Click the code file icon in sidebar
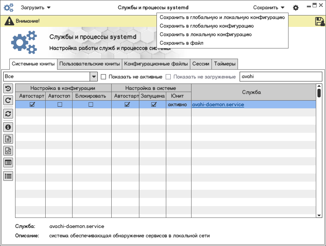The width and height of the screenshot is (326, 246). click(x=8, y=151)
